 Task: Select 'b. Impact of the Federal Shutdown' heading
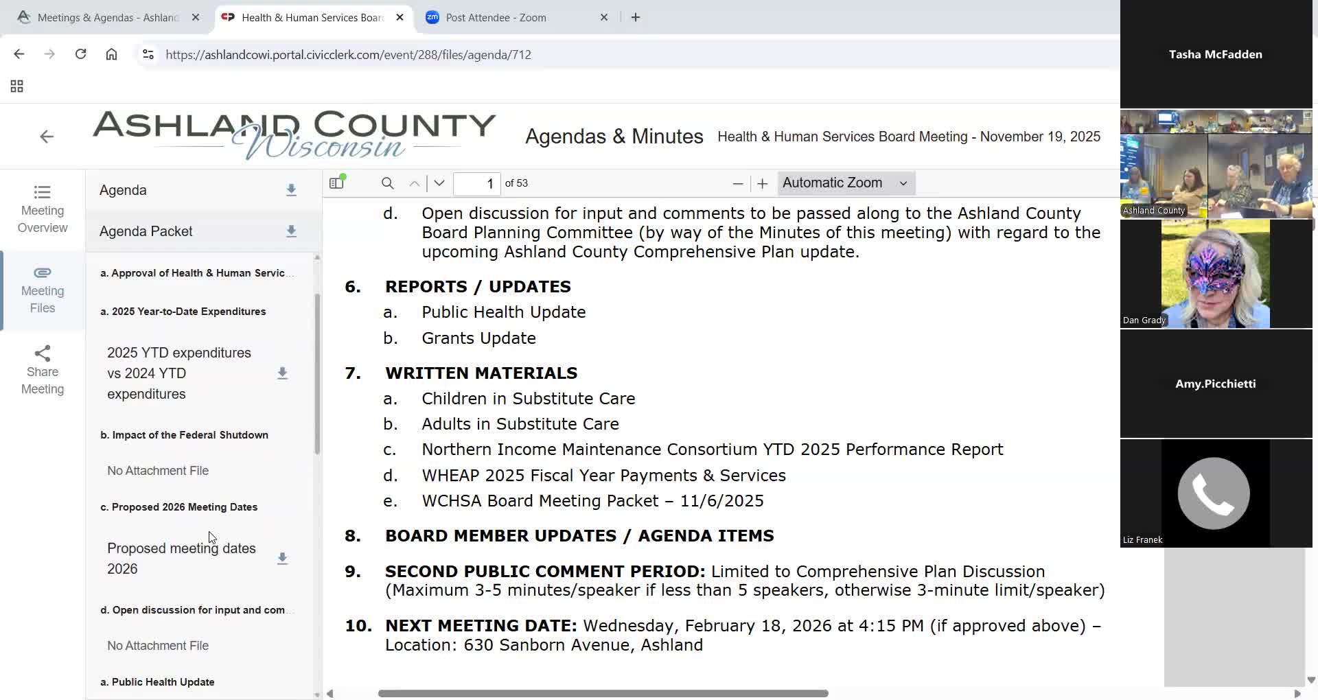[x=184, y=435]
